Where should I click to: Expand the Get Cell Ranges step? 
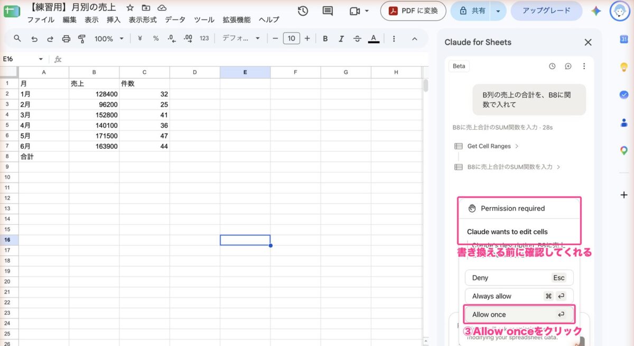(x=487, y=146)
